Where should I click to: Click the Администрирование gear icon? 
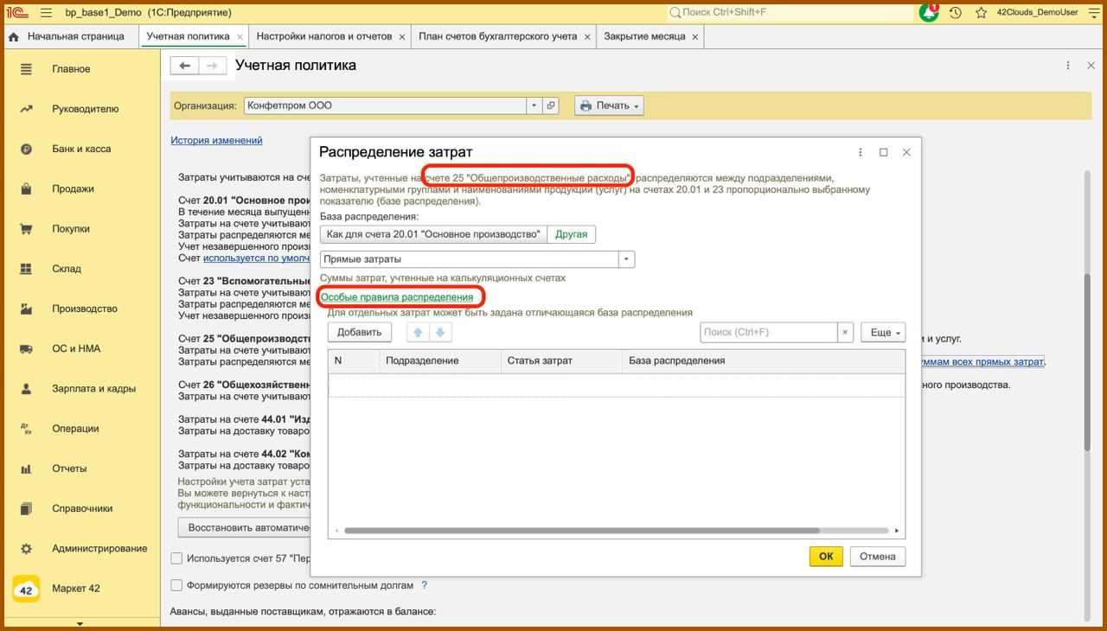(26, 548)
